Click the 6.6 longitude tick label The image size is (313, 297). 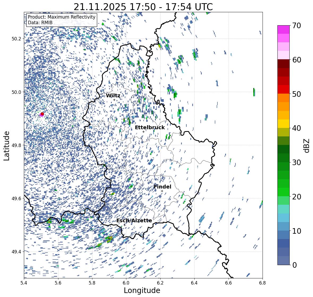coord(229,283)
